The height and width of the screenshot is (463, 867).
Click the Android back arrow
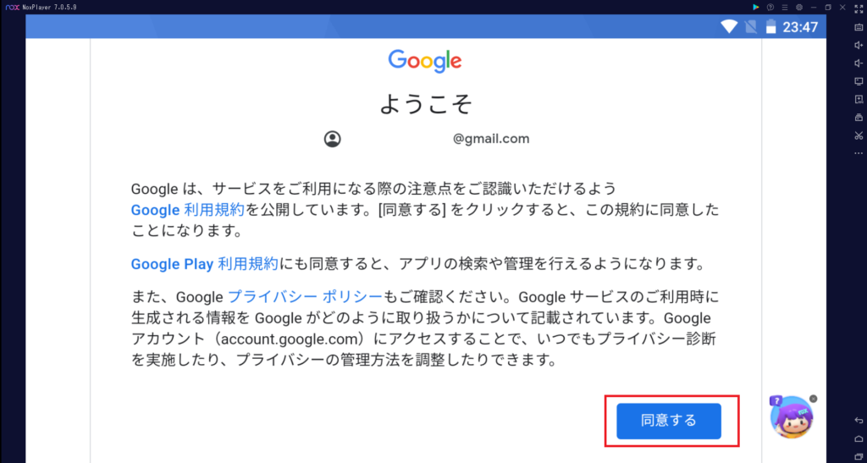click(x=859, y=421)
